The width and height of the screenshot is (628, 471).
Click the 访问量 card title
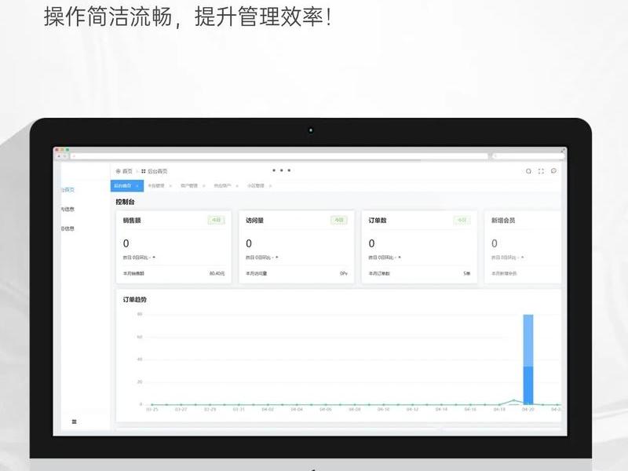pyautogui.click(x=254, y=221)
